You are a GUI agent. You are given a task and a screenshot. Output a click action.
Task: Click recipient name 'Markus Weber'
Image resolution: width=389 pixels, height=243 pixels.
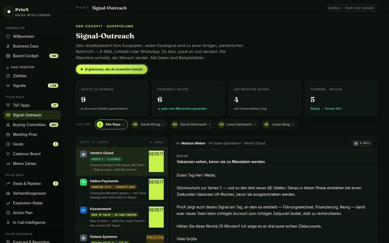tap(193, 143)
